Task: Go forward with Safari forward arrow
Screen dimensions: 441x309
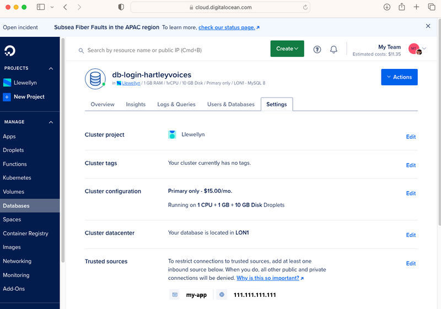Action: click(79, 7)
